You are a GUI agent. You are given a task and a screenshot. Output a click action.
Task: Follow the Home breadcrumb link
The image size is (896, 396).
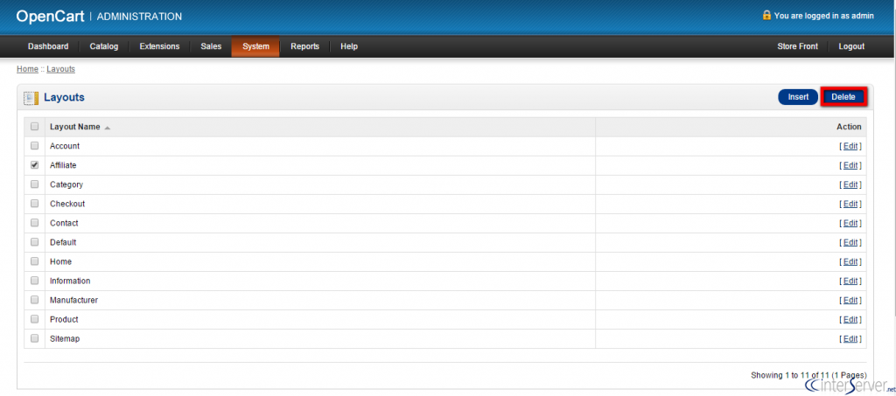(x=27, y=69)
